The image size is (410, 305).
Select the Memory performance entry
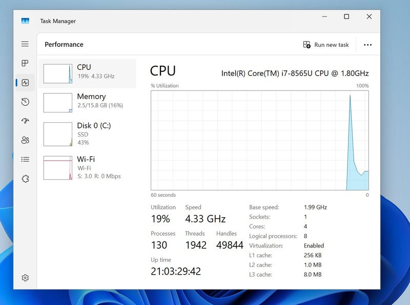[88, 103]
